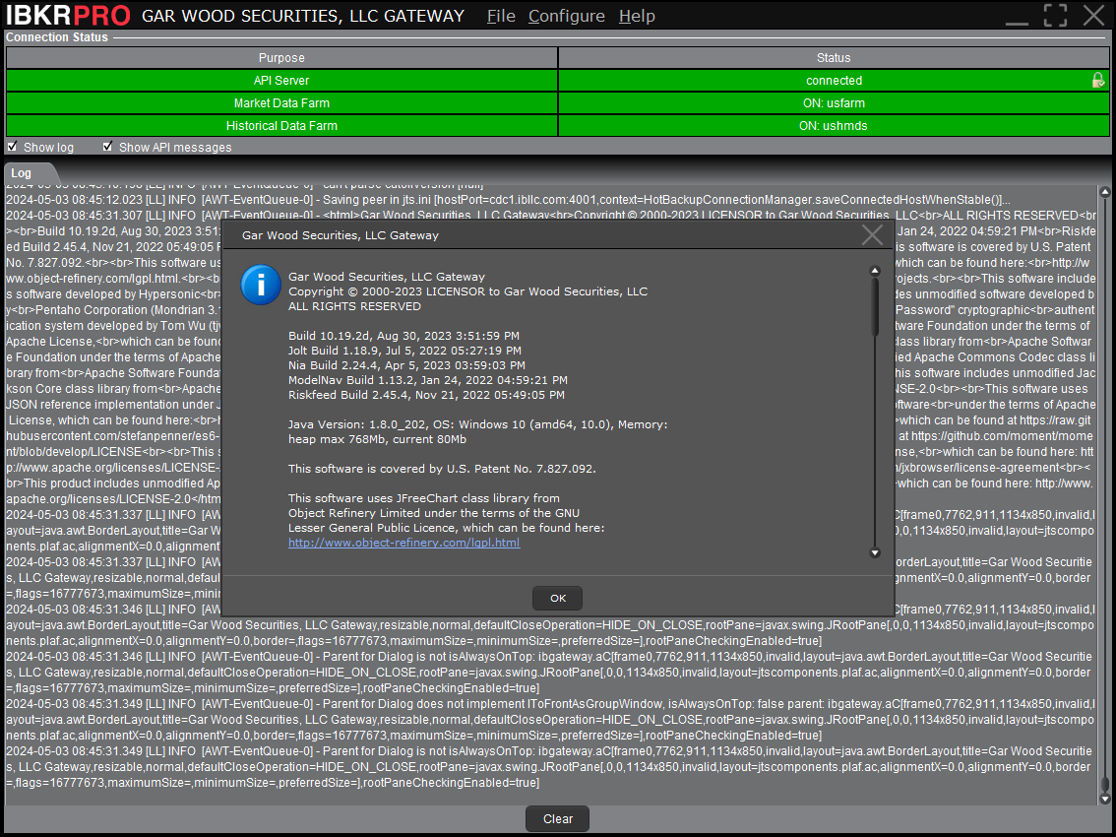
Task: Click the ModelNav Build 1.13.2 line
Action: point(428,380)
